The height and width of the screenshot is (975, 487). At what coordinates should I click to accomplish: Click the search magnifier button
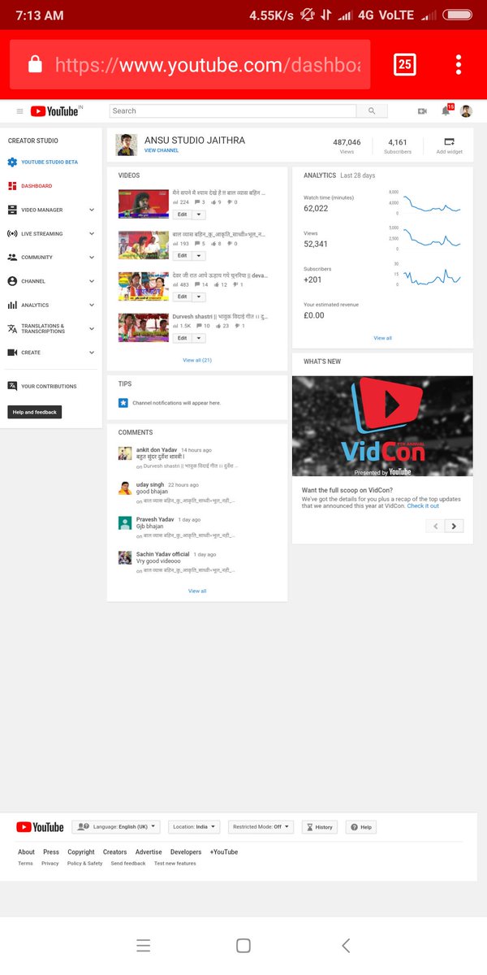372,111
